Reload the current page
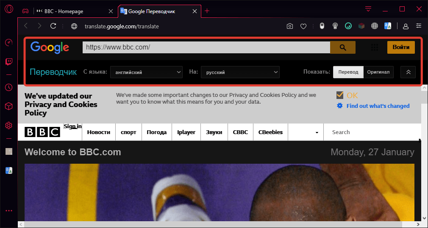 [53, 26]
